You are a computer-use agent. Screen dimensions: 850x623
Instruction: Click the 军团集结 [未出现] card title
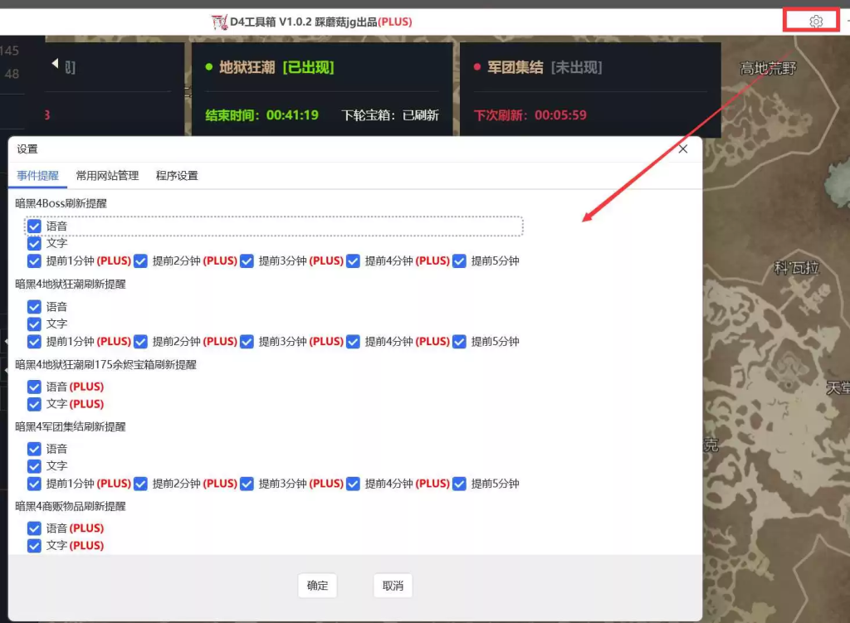(x=545, y=68)
